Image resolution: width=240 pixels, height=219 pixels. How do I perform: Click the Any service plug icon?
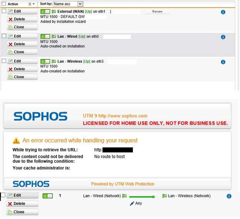pos(132,204)
